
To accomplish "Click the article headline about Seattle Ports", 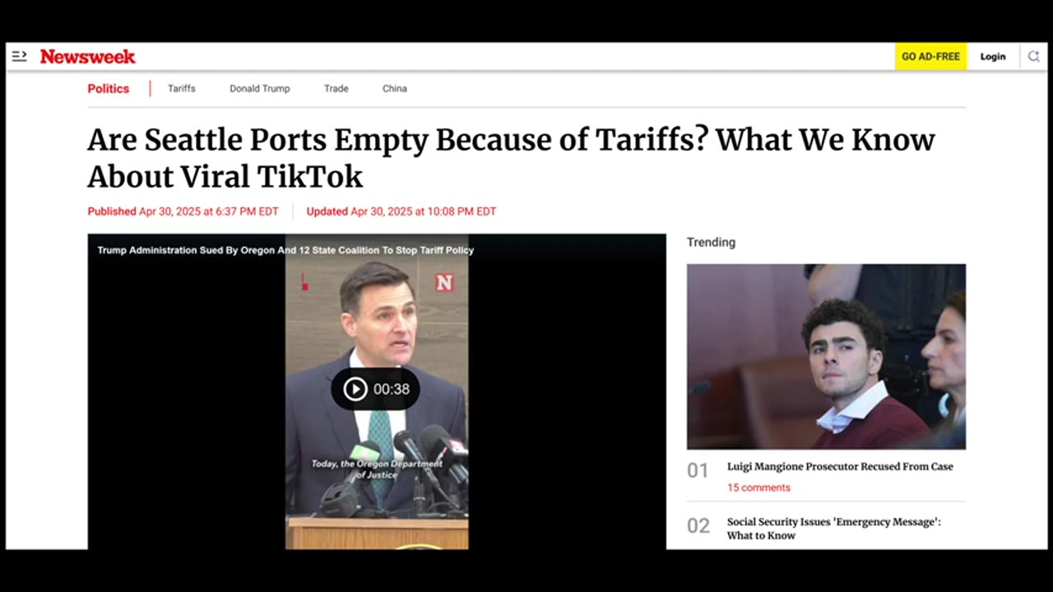I will pos(511,158).
